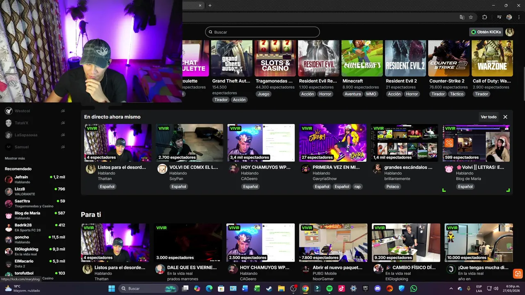The height and width of the screenshot is (295, 525).
Task: Open 'CAMBIO FÍSICO DÍ...' stream in Para ti
Action: click(406, 243)
